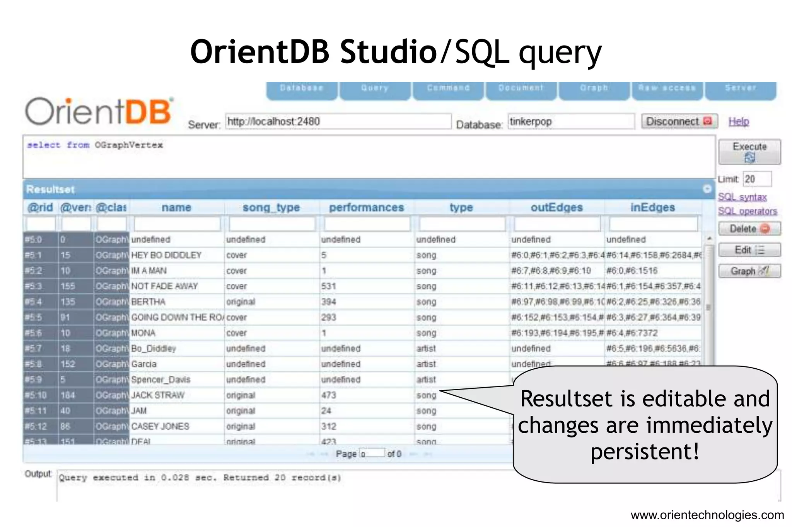The height and width of the screenshot is (527, 792).
Task: Click the Edit button
Action: (749, 250)
